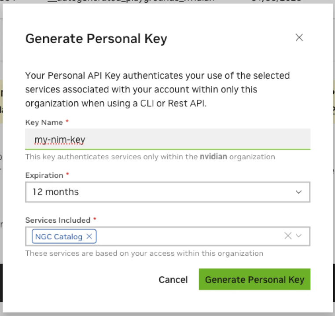Select the 12 months expiration combo box
The image size is (335, 316).
pyautogui.click(x=168, y=192)
